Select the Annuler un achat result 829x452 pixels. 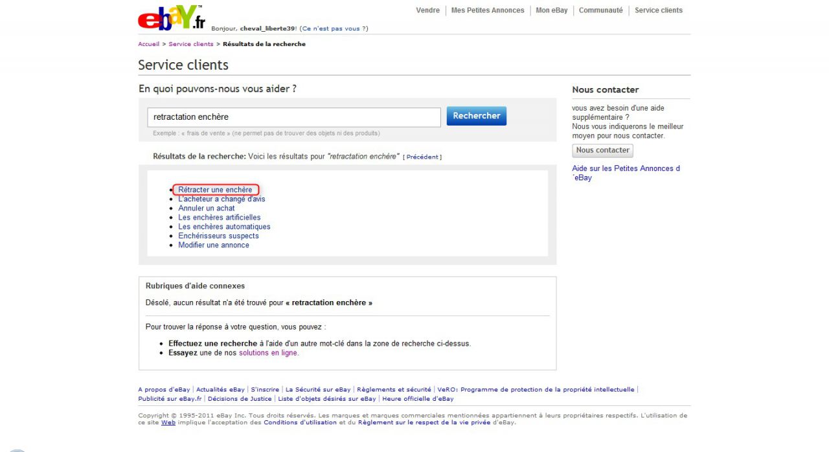206,209
